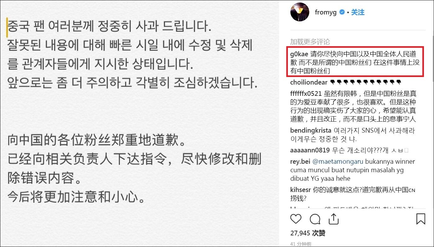Open the fromyg username link
Screen dimensions: 434x247
click(x=326, y=13)
